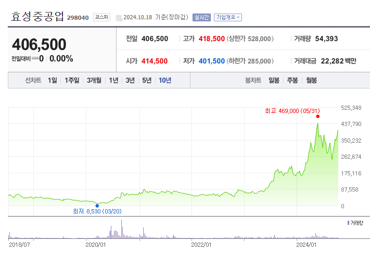Click the blue 최저 8,530 low marker dot
This screenshot has height=254, width=370.
point(97,206)
